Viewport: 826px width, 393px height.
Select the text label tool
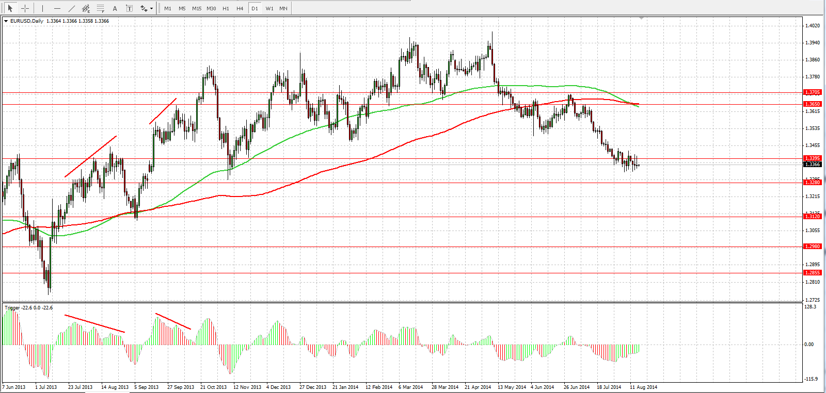pos(129,8)
